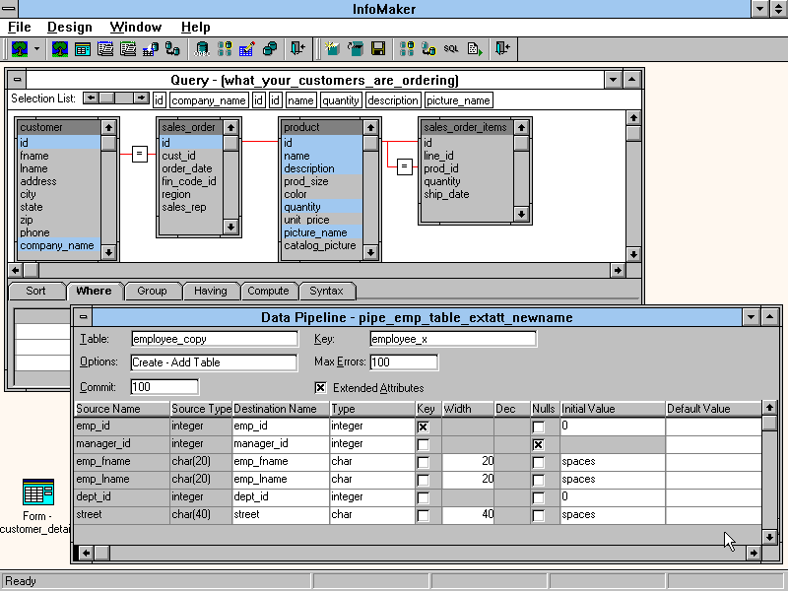Open the dropdown arrow beside the tree icon
The image size is (788, 591).
(x=36, y=48)
